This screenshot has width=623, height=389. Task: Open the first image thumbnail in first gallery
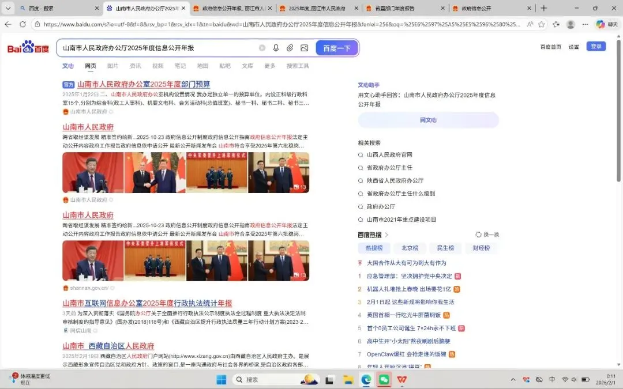click(x=92, y=173)
